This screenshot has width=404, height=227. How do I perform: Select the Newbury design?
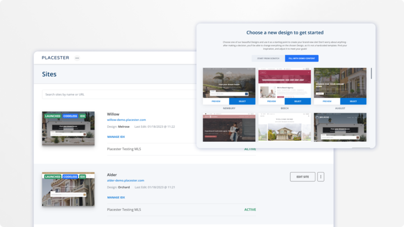coord(242,101)
